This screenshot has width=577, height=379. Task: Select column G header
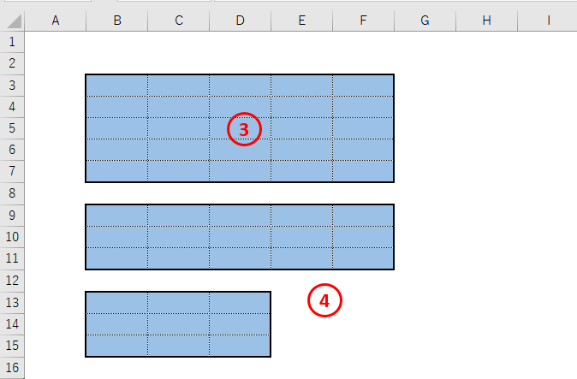[x=425, y=21]
